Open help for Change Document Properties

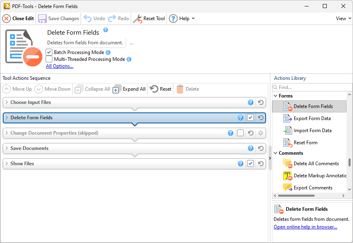(x=230, y=133)
